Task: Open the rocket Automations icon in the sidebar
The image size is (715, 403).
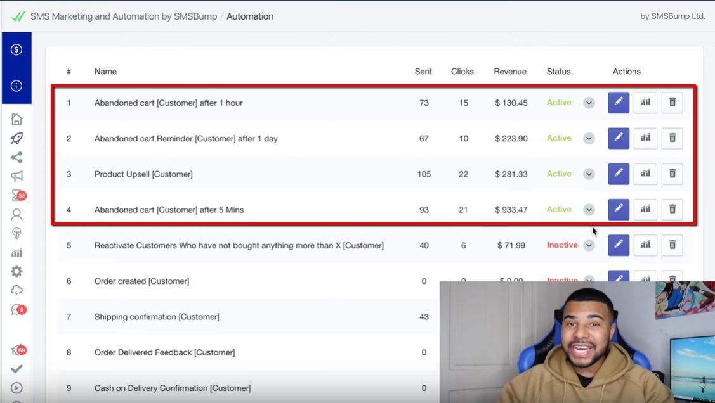Action: tap(16, 138)
